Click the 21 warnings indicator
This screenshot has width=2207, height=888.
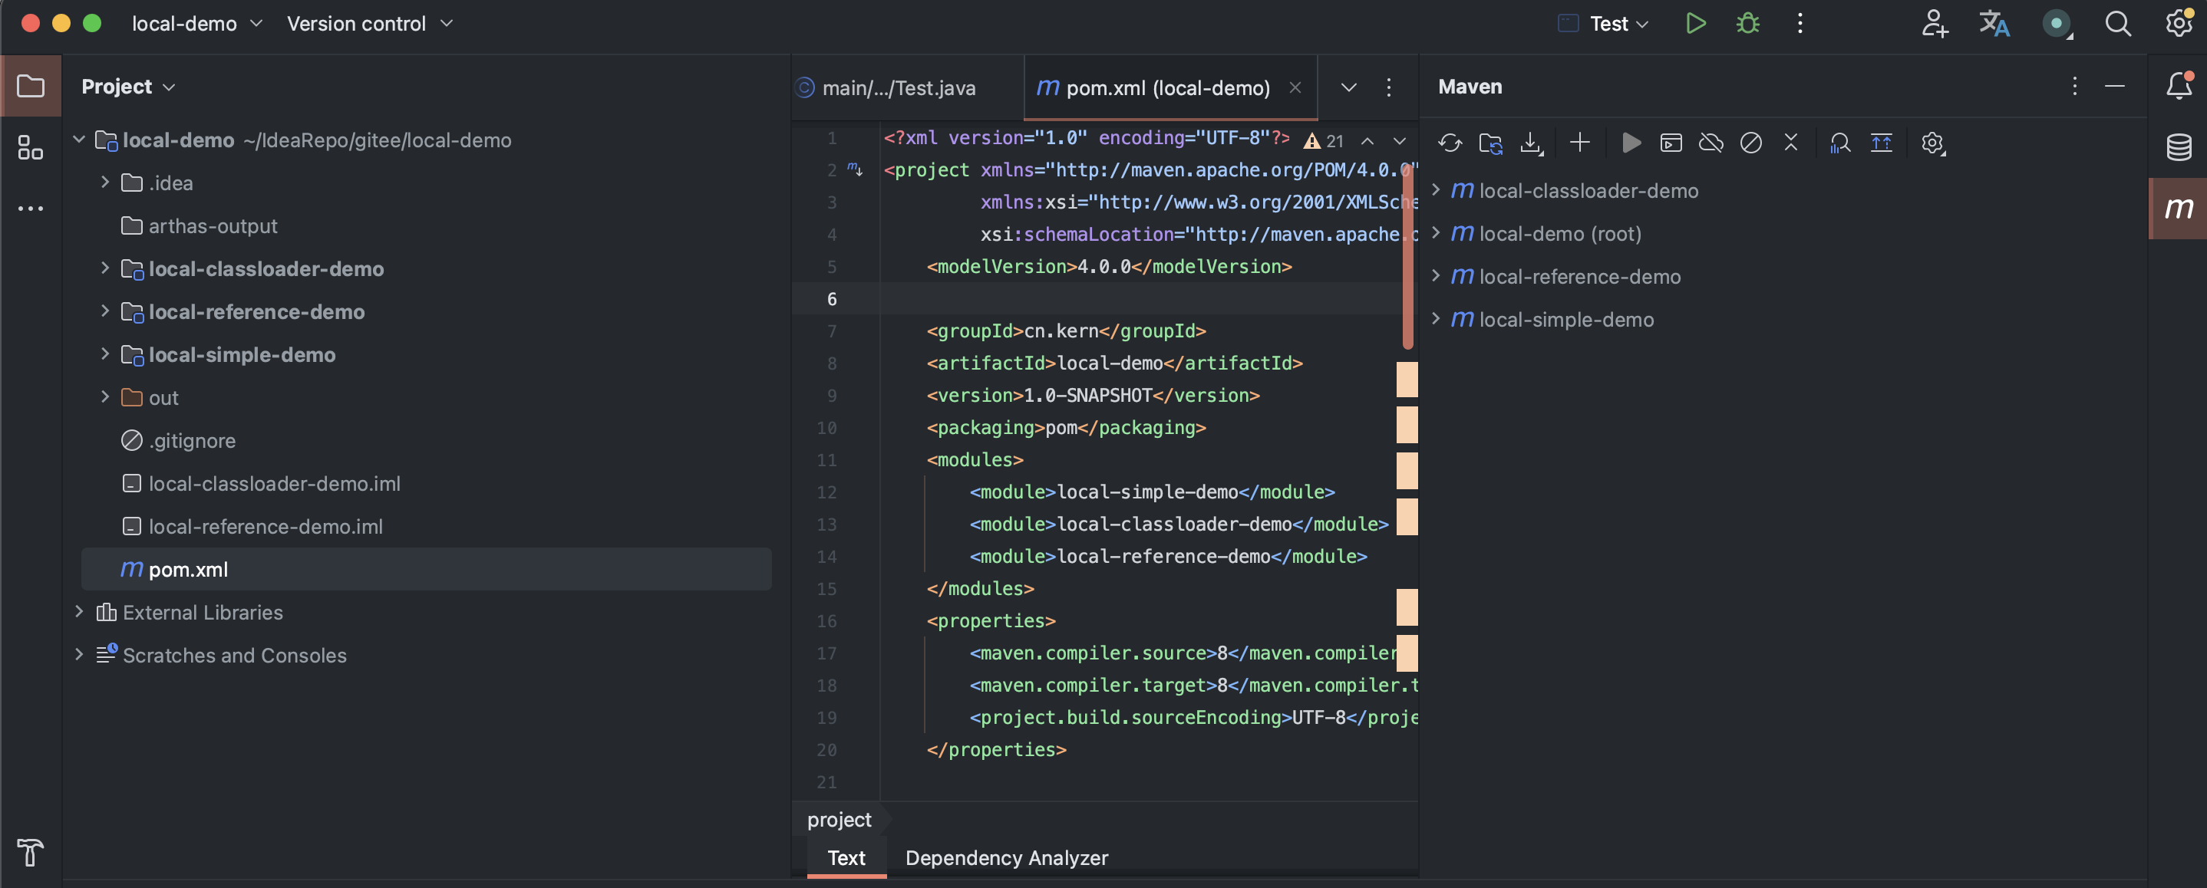click(1324, 140)
